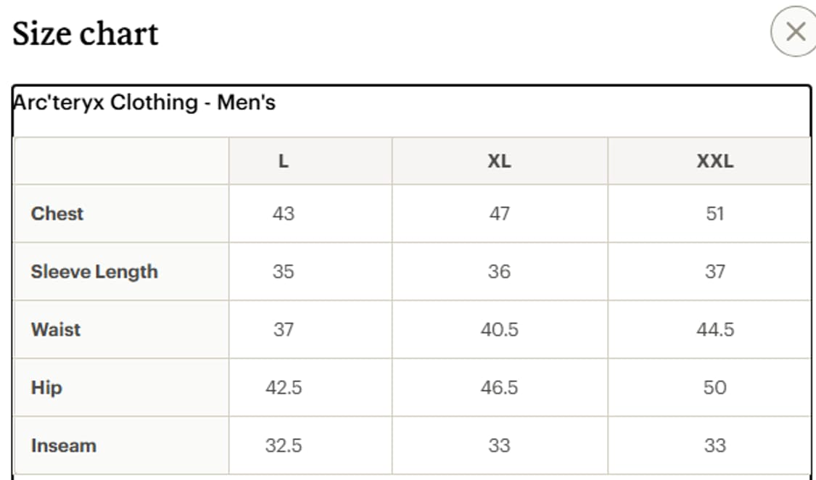This screenshot has height=480, width=816.
Task: Select the XL size column header
Action: coord(499,161)
